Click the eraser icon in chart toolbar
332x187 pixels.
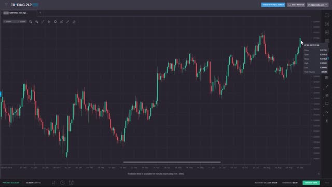74,22
